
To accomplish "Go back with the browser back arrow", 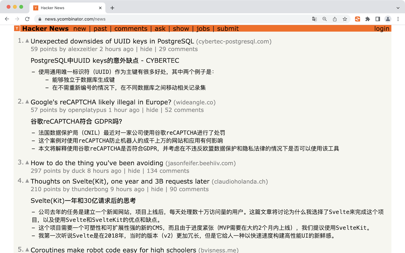I will [x=7, y=19].
